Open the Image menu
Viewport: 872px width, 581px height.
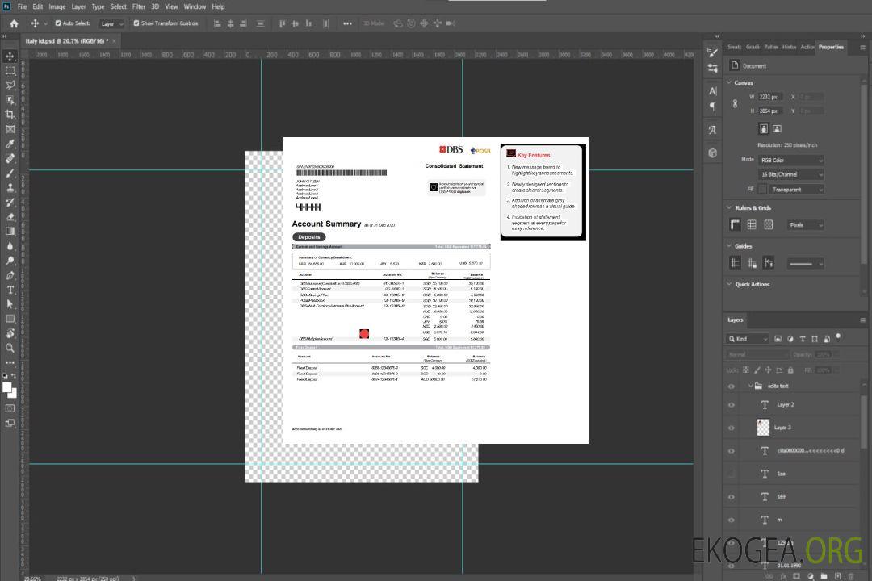(57, 6)
